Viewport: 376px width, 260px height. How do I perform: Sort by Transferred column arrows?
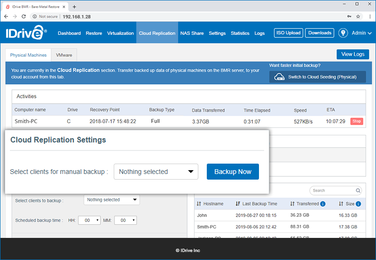point(292,204)
